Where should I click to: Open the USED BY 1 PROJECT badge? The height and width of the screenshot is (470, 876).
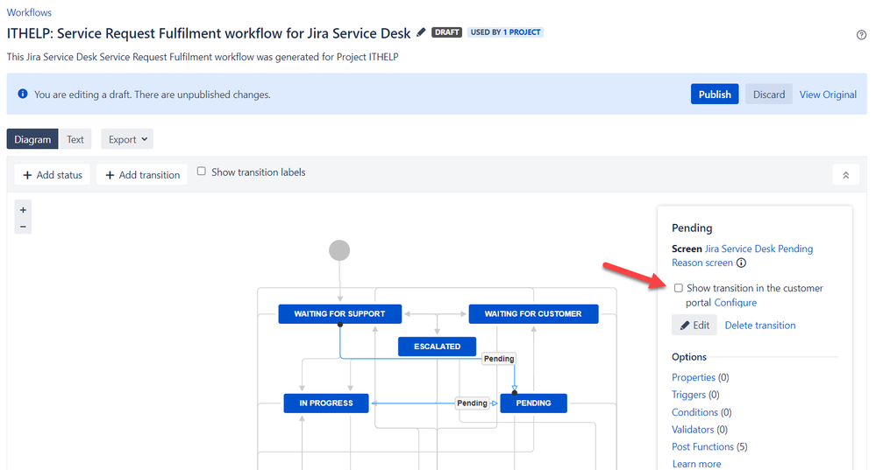pyautogui.click(x=506, y=32)
